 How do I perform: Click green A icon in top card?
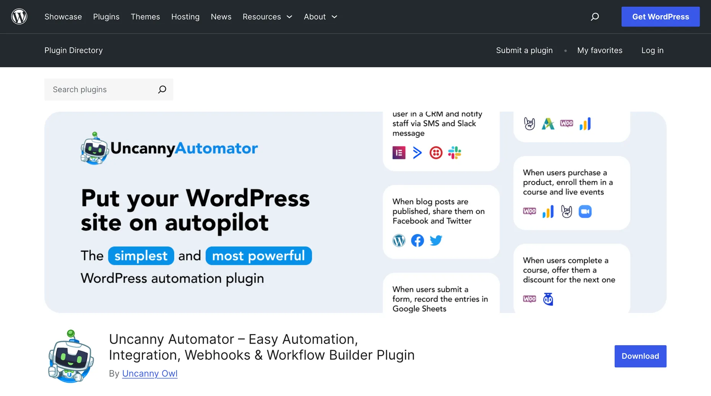tap(548, 124)
